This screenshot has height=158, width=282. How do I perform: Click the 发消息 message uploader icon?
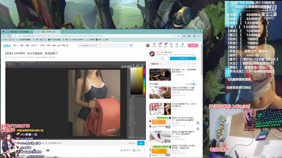tap(168, 52)
